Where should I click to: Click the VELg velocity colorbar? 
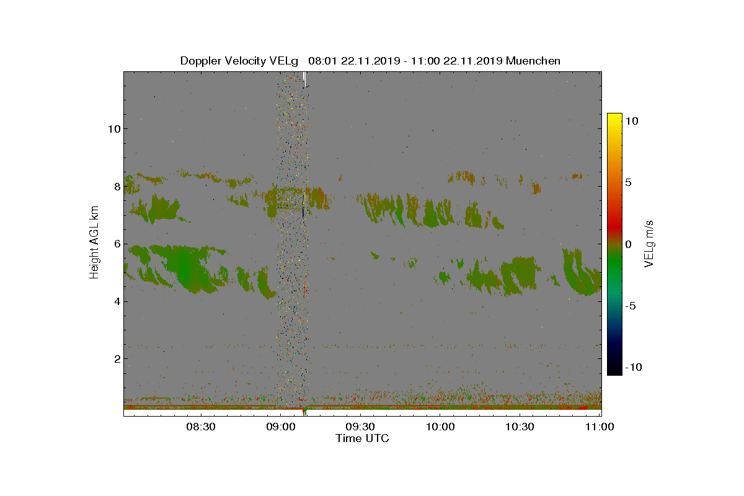point(614,244)
